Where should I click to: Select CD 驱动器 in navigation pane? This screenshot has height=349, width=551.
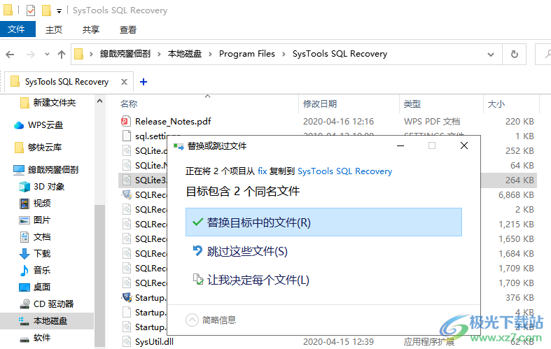[53, 304]
